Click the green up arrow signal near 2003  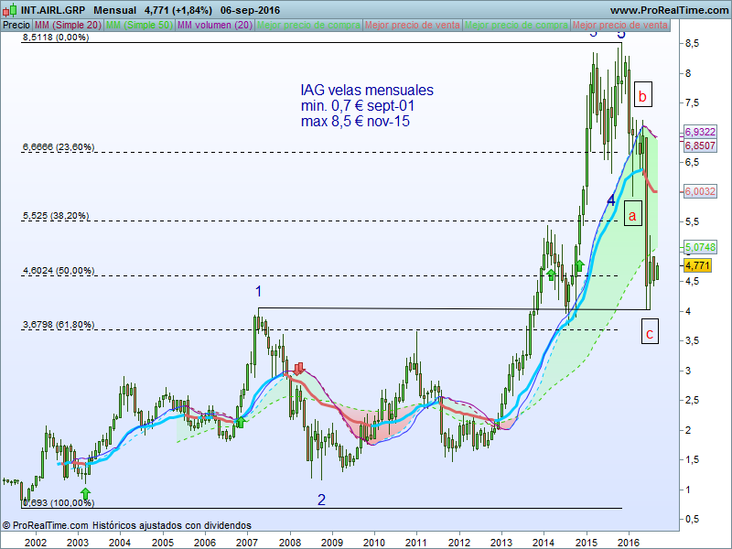[x=85, y=494]
